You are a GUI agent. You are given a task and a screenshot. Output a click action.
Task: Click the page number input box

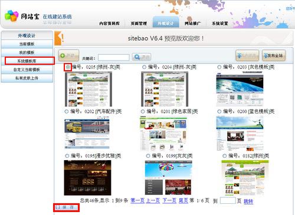coord(228,200)
